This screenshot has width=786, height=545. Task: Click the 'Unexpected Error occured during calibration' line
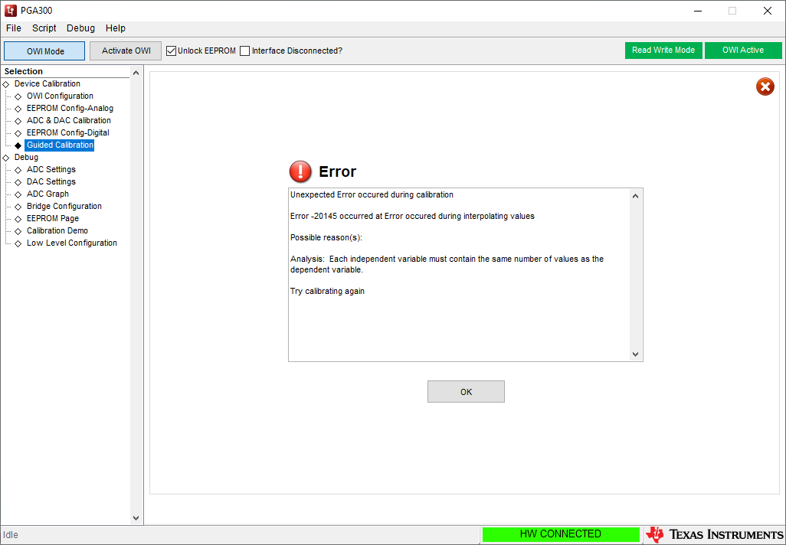coord(372,194)
